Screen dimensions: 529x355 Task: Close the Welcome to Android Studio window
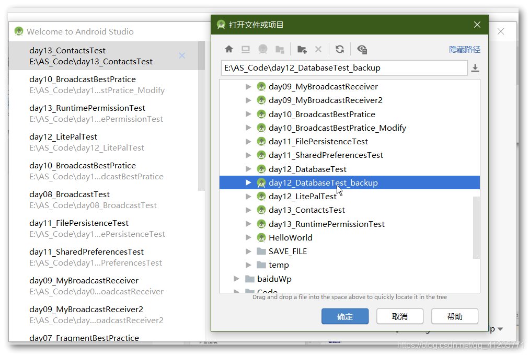click(501, 31)
